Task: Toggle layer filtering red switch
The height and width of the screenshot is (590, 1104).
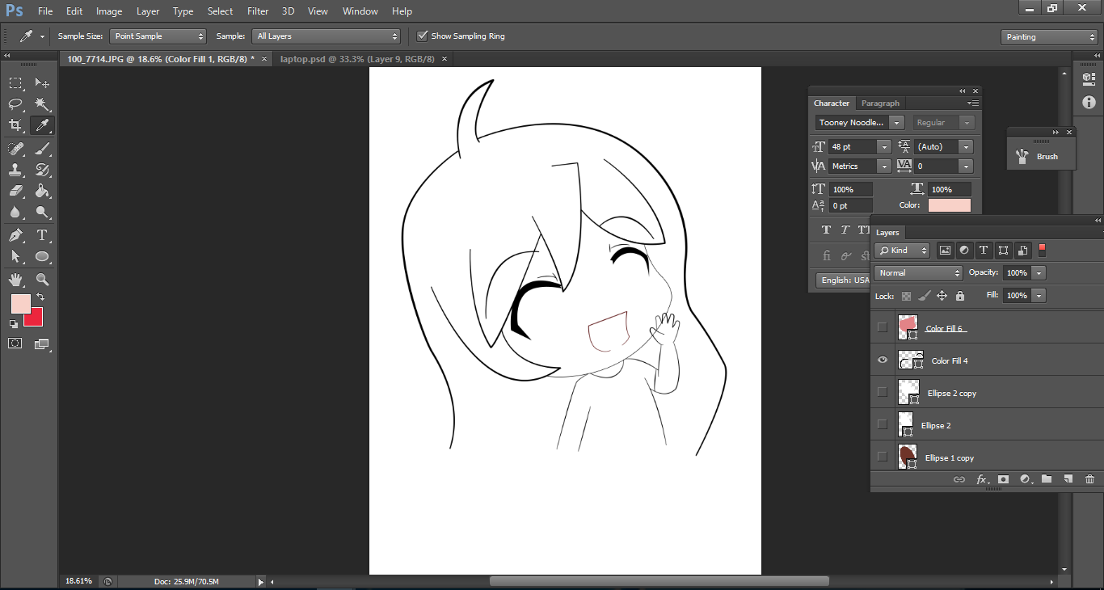Action: click(x=1042, y=249)
